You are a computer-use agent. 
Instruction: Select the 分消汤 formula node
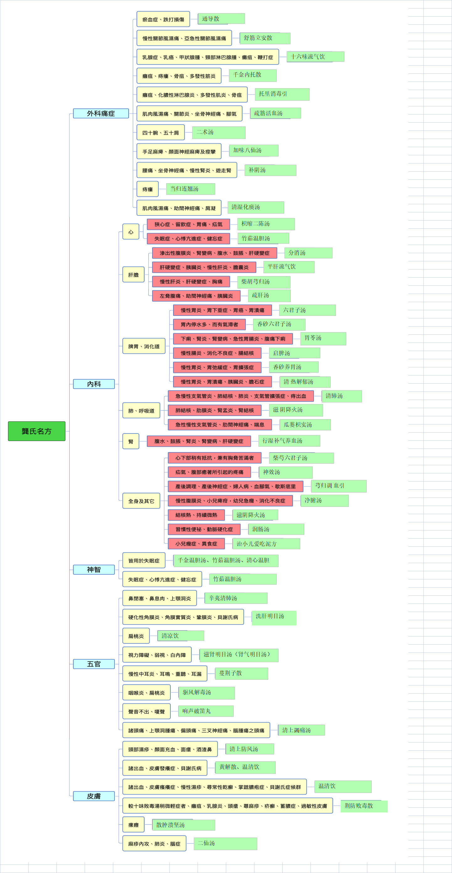pyautogui.click(x=308, y=253)
